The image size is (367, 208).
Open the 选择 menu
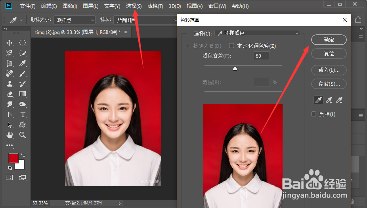coord(134,6)
